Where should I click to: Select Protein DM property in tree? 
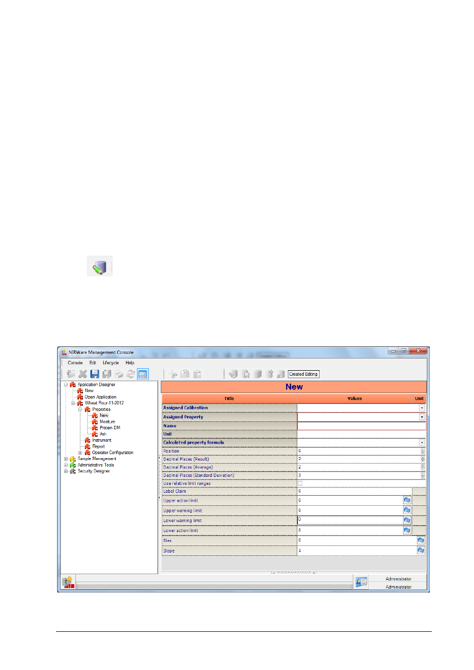[x=110, y=428]
